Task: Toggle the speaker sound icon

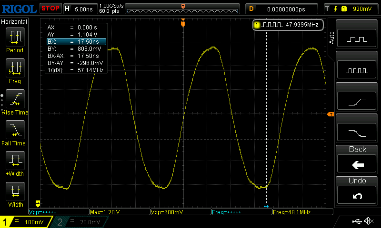Action: click(368, 221)
